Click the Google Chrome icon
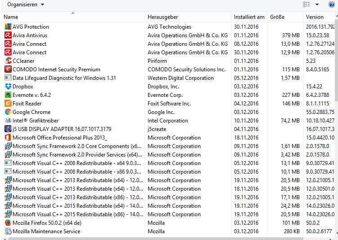Viewport: 338px width, 240px height. [x=8, y=112]
